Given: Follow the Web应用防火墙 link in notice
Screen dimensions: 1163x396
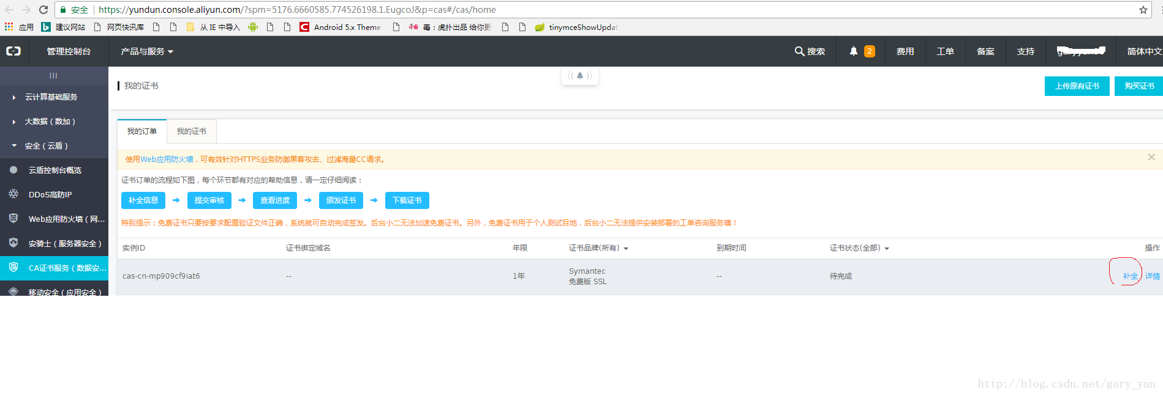Looking at the screenshot, I should tap(167, 159).
